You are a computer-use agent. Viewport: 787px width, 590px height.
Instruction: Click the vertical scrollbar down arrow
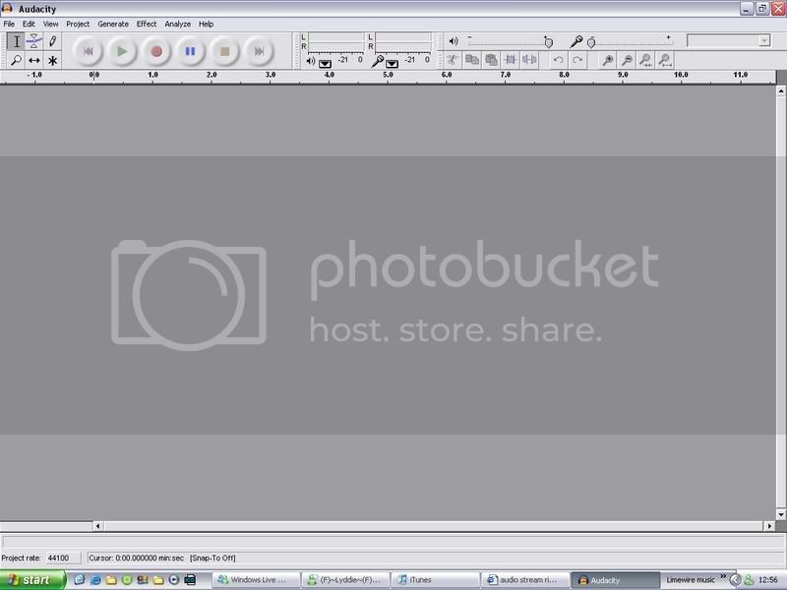(781, 514)
